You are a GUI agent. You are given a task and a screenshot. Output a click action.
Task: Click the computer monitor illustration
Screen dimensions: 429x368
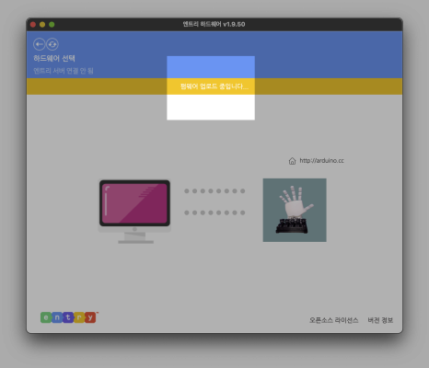click(x=134, y=212)
